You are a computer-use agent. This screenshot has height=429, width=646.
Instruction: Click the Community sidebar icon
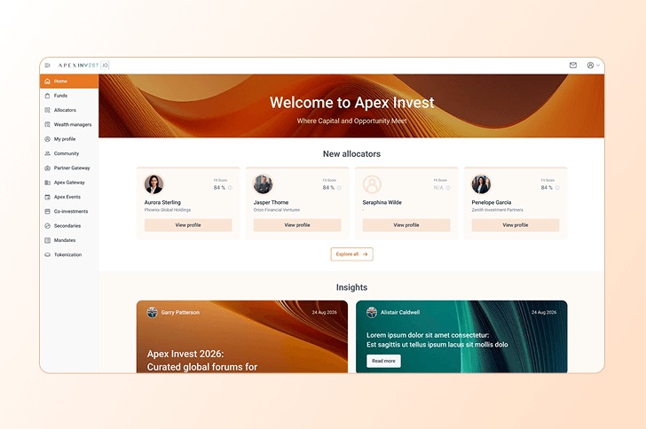tap(47, 153)
